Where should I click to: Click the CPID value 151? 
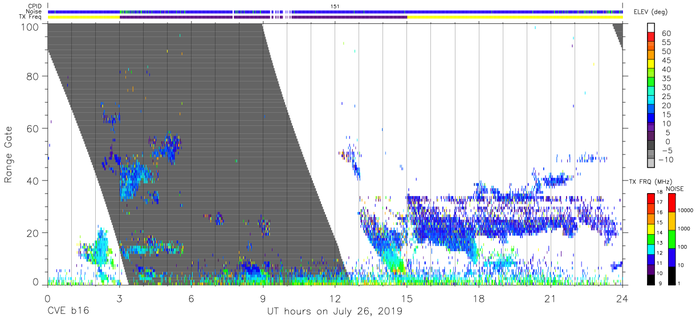[335, 6]
